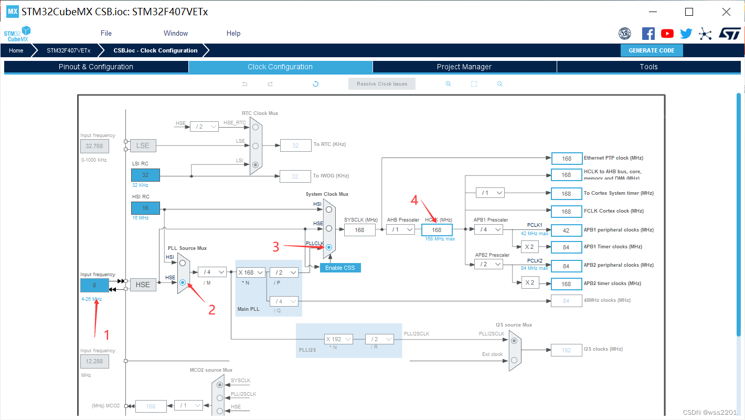
Task: Click the fit-to-view zoom icon
Action: tap(474, 84)
